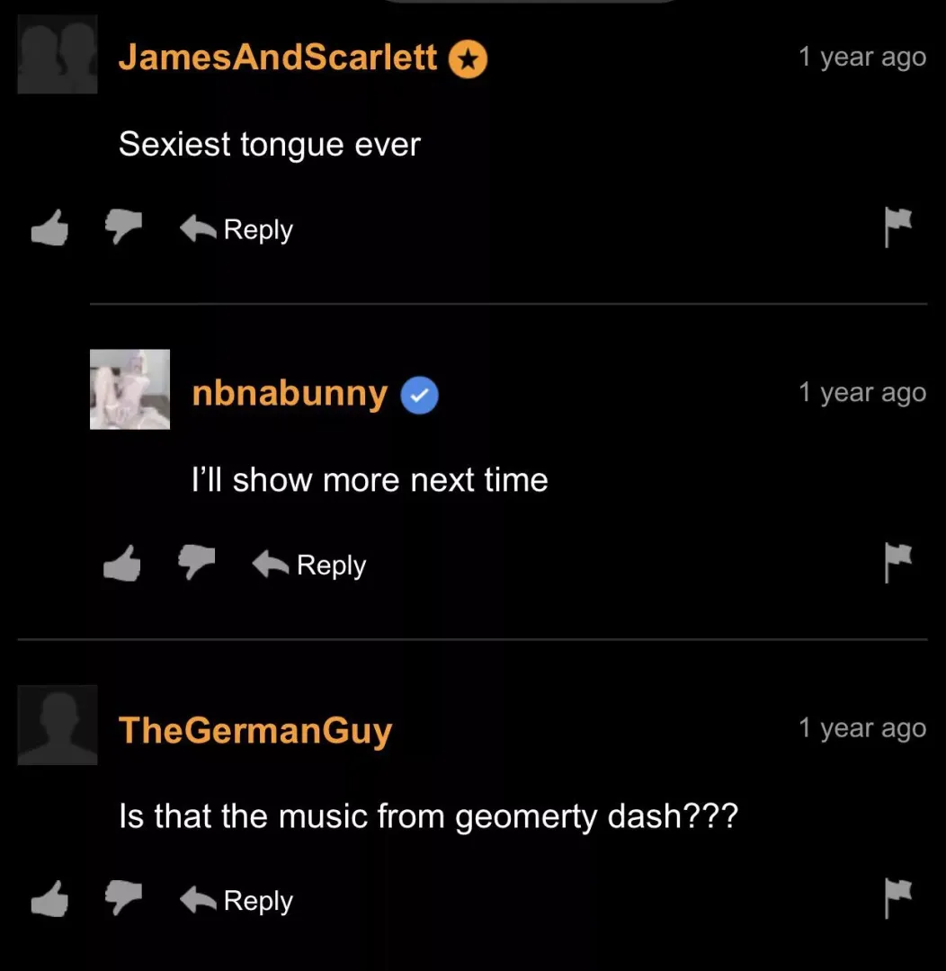Thumbs down the nbnabunny reply

(196, 562)
